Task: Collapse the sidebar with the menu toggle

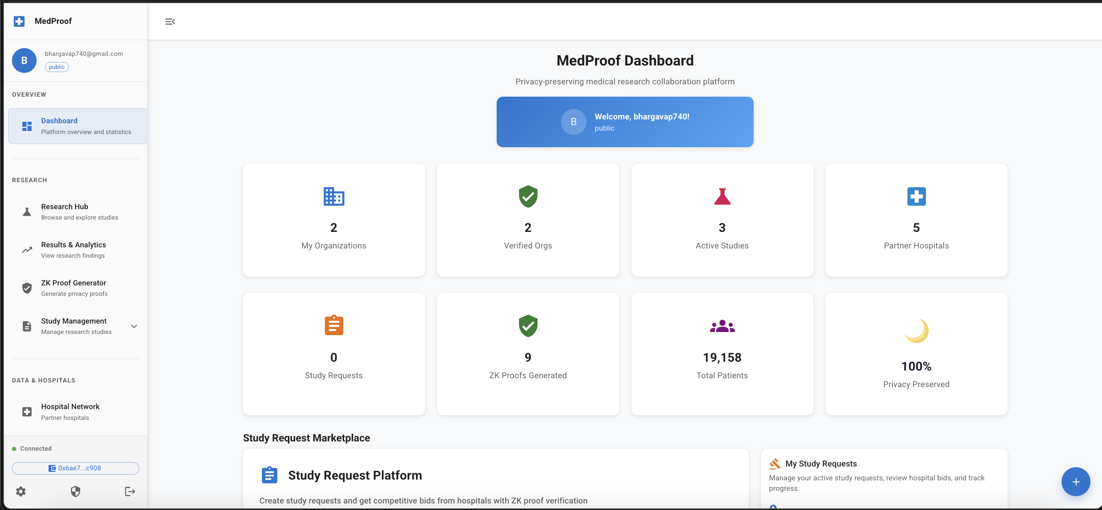Action: click(170, 21)
